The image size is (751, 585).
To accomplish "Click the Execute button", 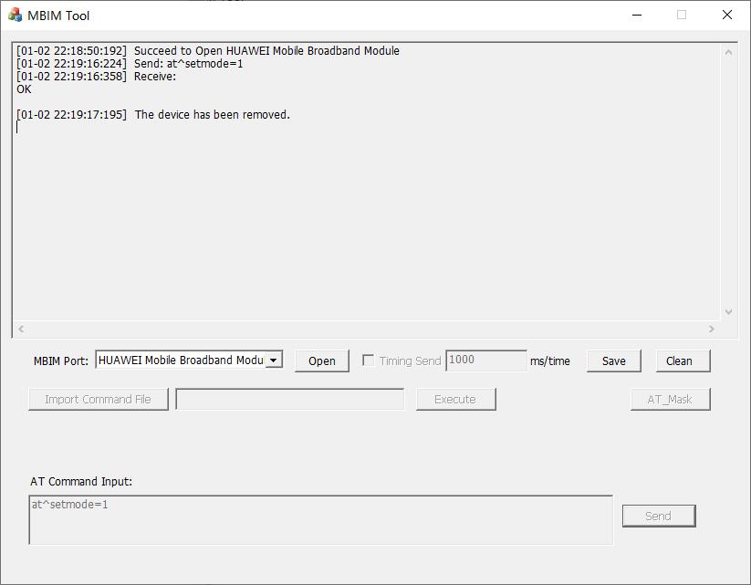I will pos(455,399).
